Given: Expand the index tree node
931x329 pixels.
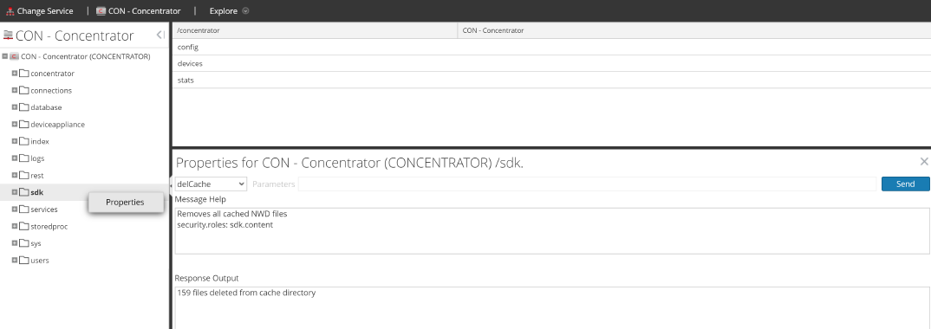Looking at the screenshot, I should (15, 142).
